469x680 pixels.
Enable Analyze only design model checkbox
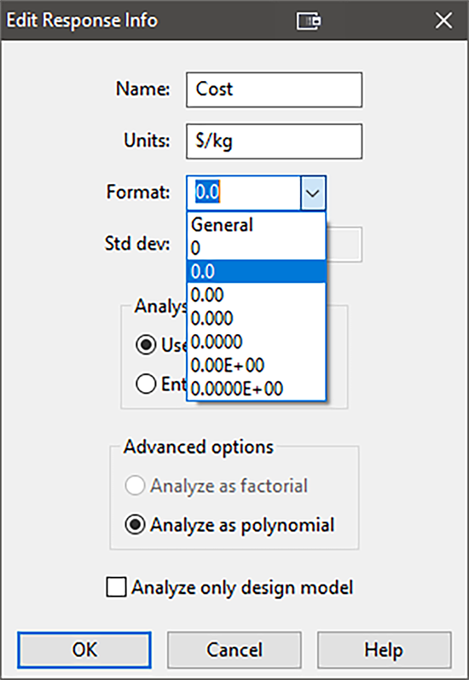(229, 588)
